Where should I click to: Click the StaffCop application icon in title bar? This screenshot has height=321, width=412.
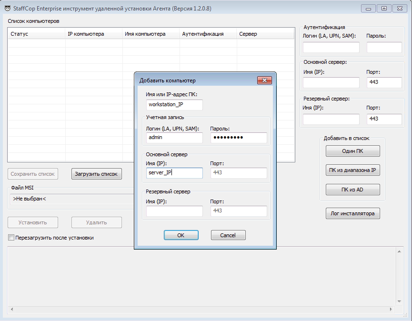coord(8,8)
